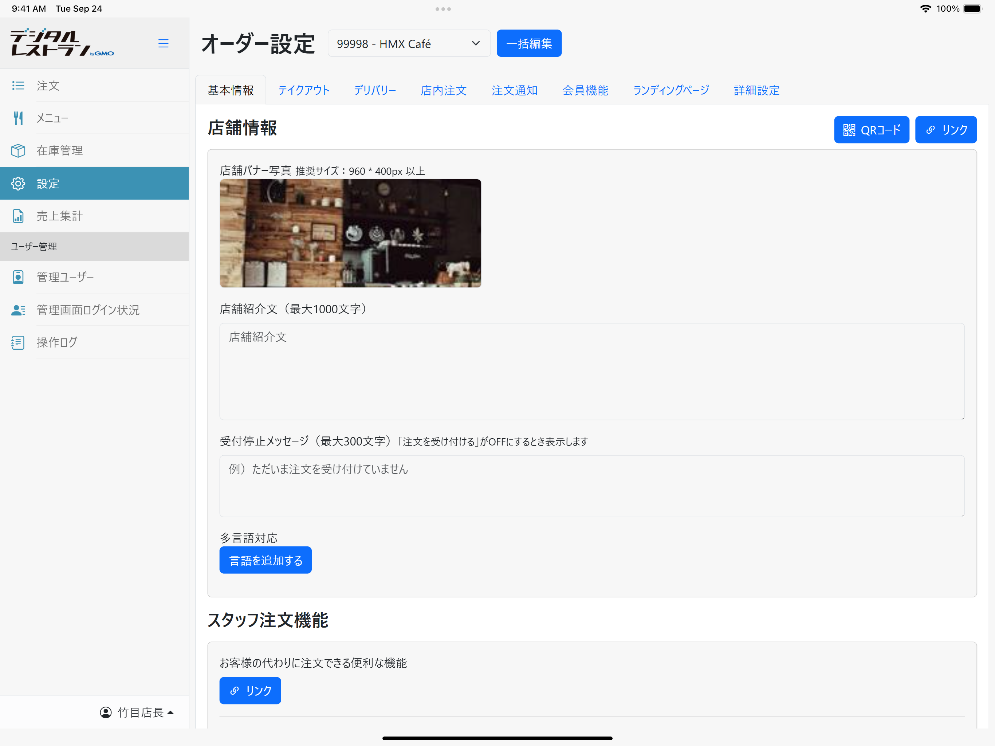995x746 pixels.
Task: Open the 注文 orders list icon
Action: (18, 85)
